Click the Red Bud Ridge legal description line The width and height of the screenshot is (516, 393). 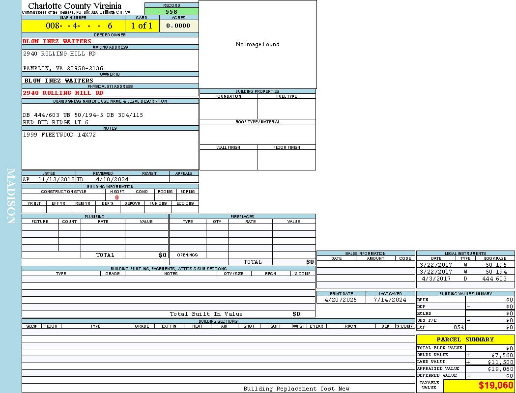[x=56, y=122]
